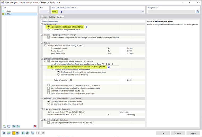This screenshot has height=137, width=202.
Task: Collapse the Shear and Torsion Reinforcement section
Action: [42, 109]
